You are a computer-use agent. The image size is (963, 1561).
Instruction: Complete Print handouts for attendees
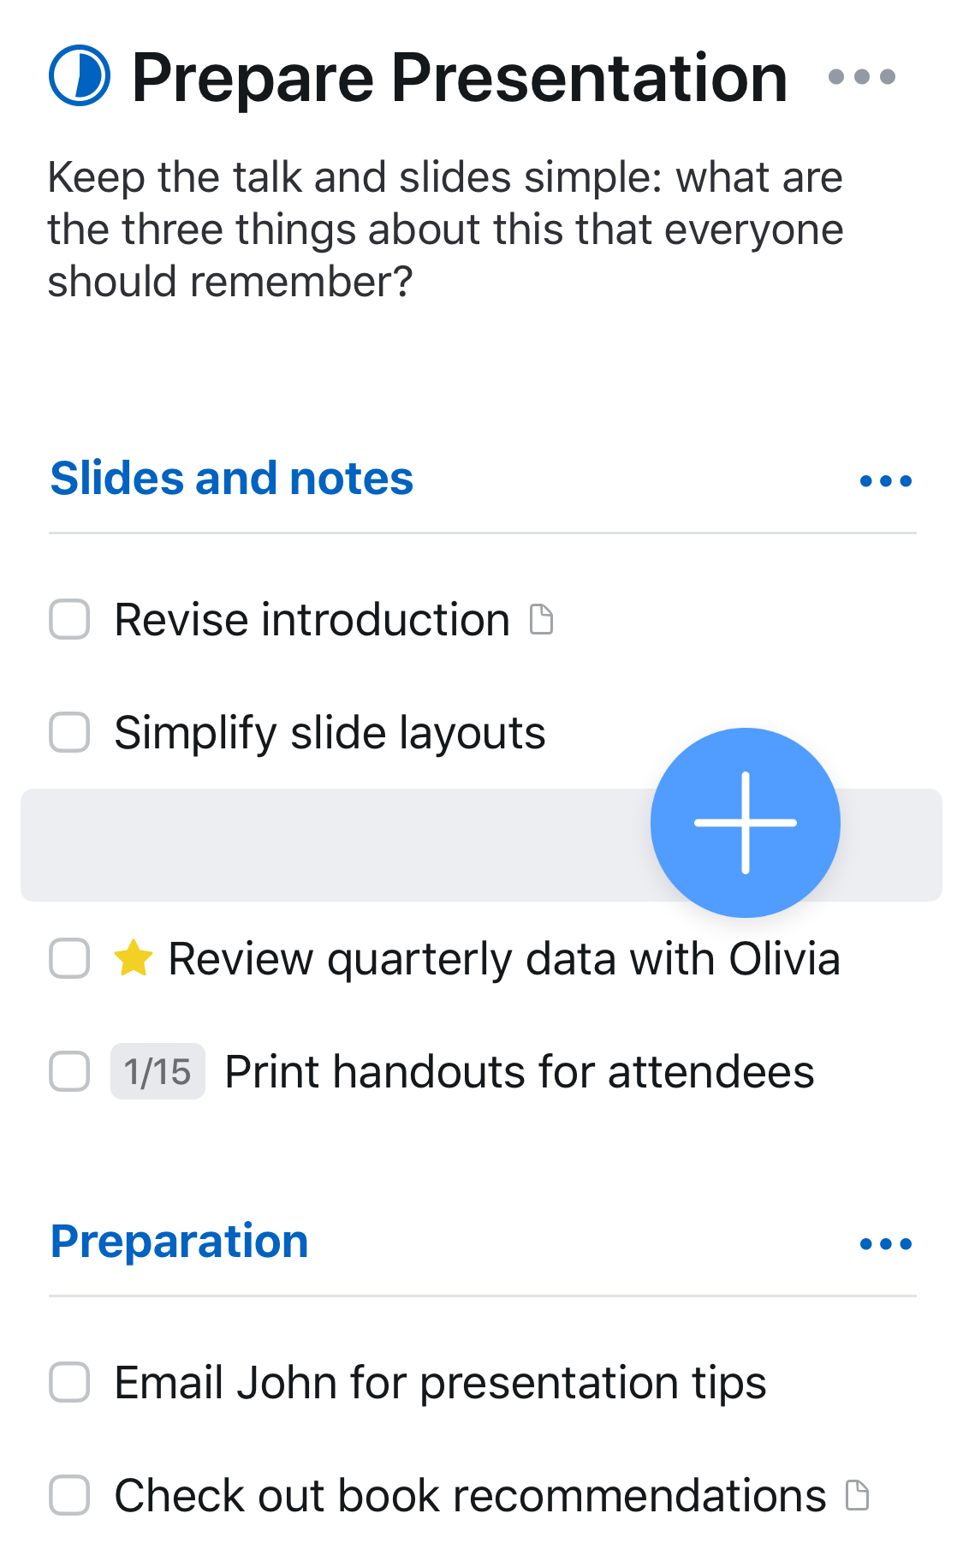pos(69,1071)
